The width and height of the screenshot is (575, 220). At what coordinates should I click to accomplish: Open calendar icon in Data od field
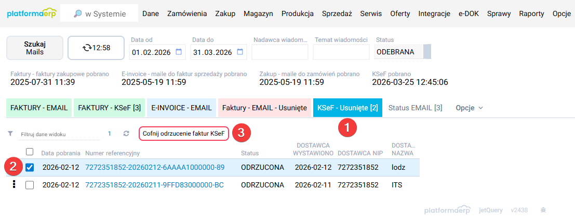179,52
